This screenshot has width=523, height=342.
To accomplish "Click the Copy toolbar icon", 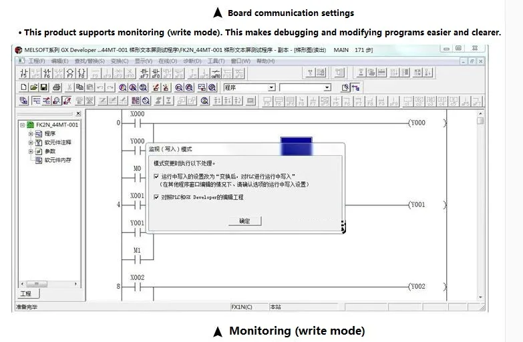I will (x=79, y=87).
